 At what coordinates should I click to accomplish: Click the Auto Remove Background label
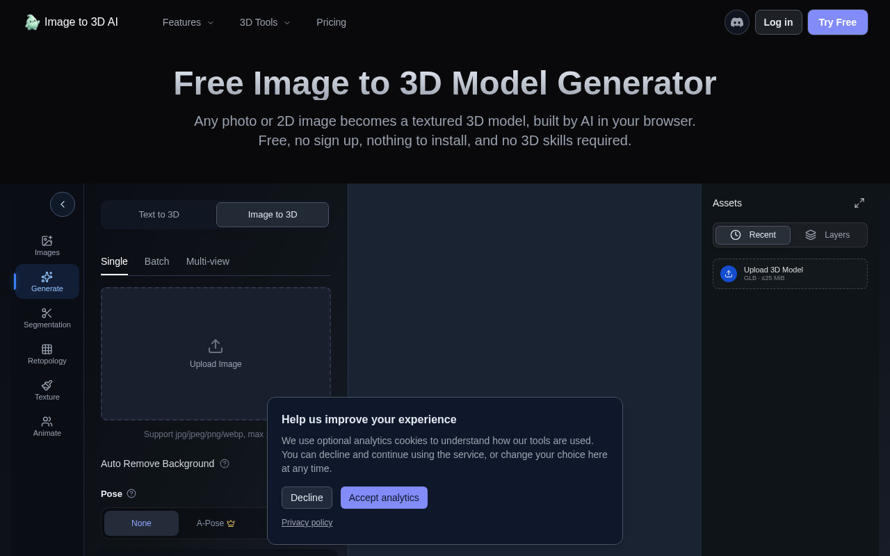pos(158,464)
